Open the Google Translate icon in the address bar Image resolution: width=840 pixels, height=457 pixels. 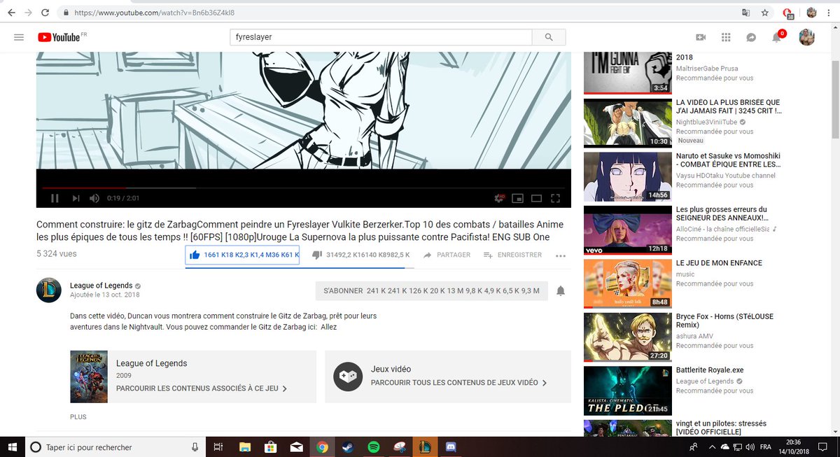pyautogui.click(x=747, y=13)
